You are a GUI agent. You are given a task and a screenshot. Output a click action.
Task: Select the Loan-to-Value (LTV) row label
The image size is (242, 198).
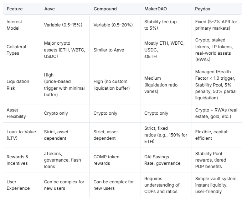(21, 135)
